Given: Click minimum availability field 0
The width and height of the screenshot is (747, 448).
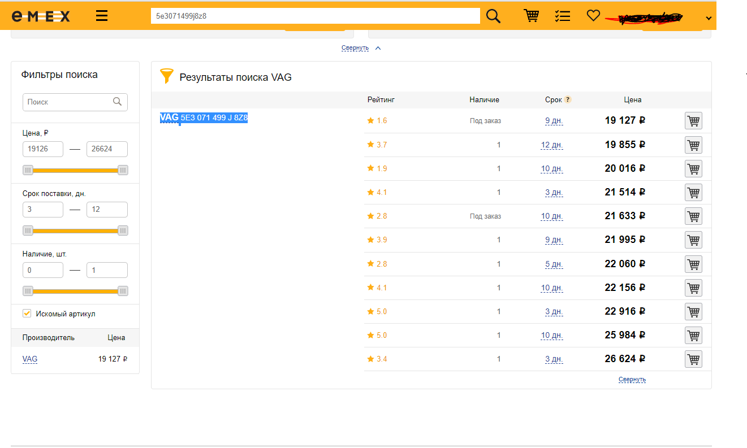Looking at the screenshot, I should (x=43, y=270).
